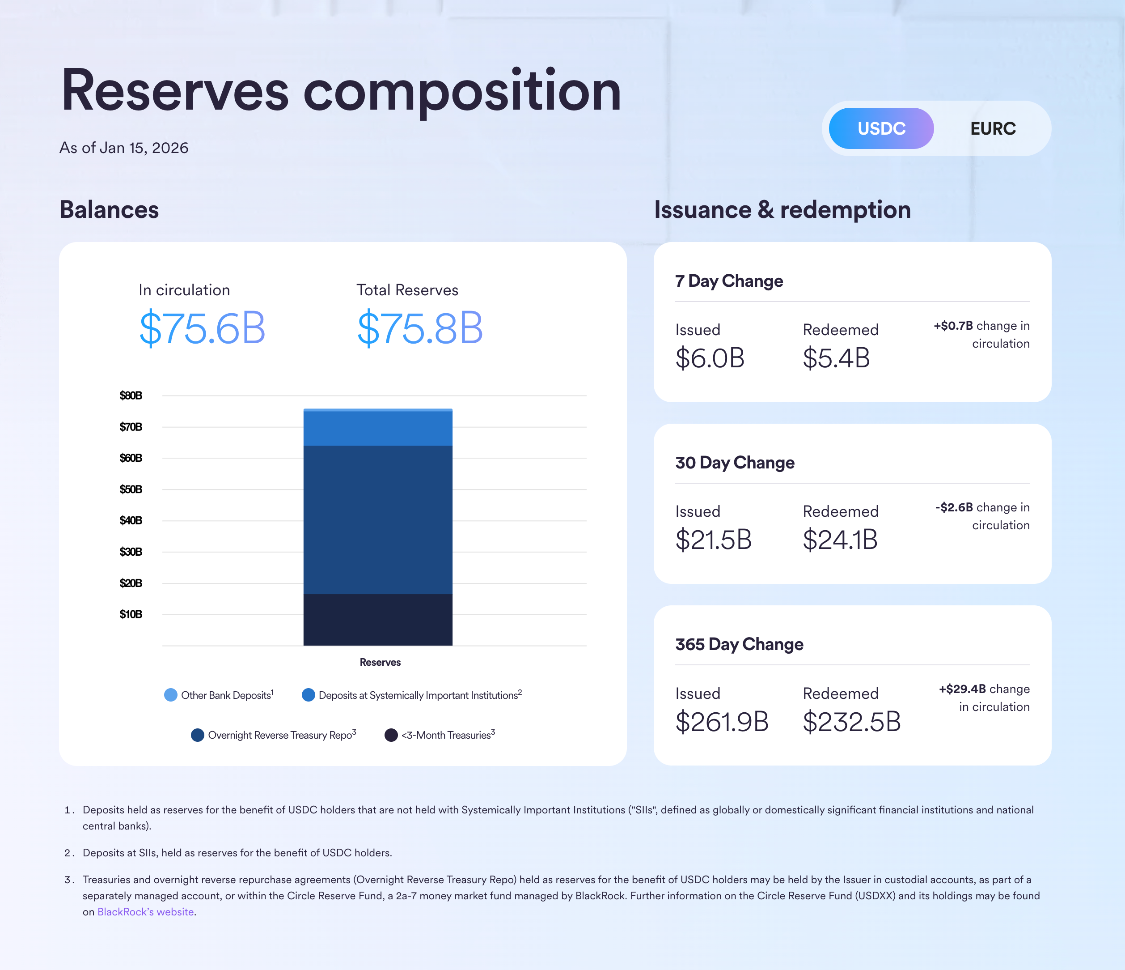Select the In circulation $75.6B value
The width and height of the screenshot is (1125, 970).
coord(202,327)
